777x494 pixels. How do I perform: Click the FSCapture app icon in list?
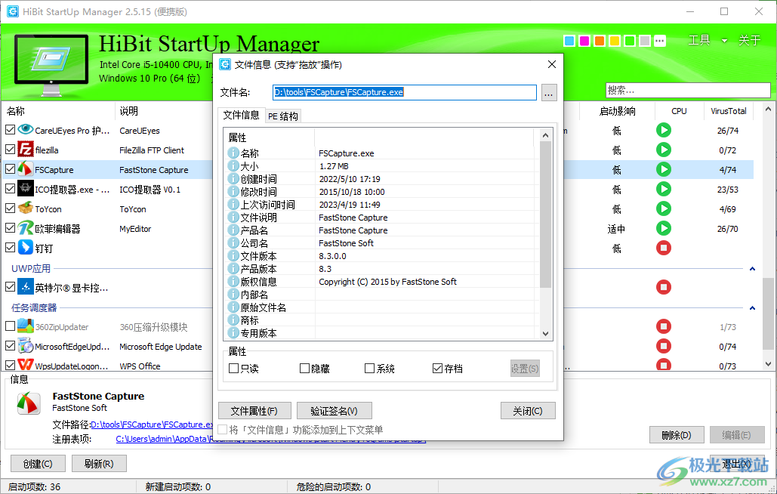point(25,169)
